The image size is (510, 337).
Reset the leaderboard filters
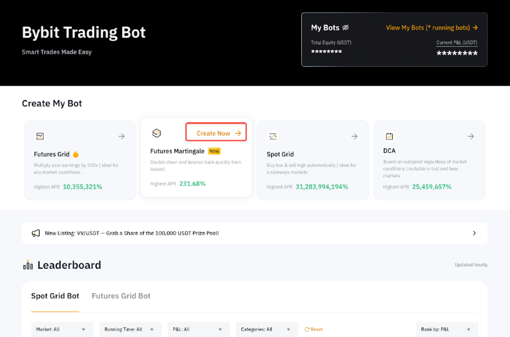pos(313,329)
